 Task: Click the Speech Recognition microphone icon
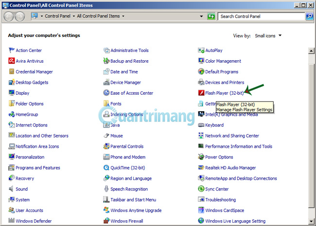pyautogui.click(x=106, y=189)
